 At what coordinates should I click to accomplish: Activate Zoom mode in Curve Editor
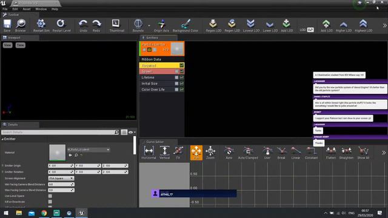pyautogui.click(x=210, y=153)
